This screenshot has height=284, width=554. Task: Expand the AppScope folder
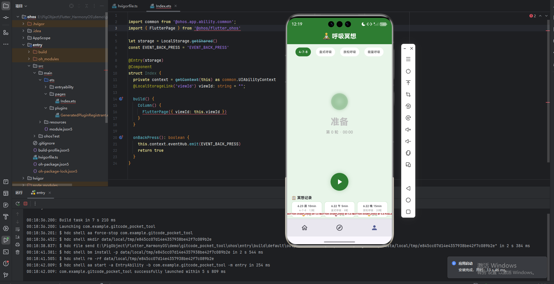point(23,38)
